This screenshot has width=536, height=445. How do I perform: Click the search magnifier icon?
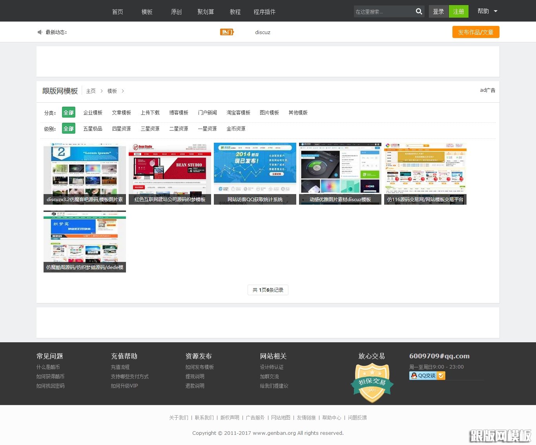418,11
